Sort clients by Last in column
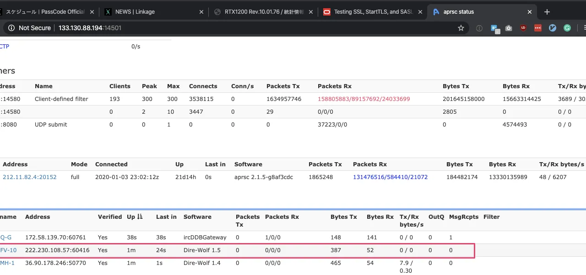This screenshot has height=275, width=586. [166, 217]
